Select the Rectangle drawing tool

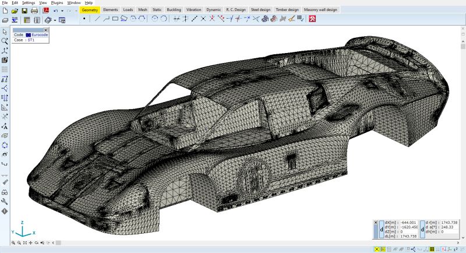point(115,19)
